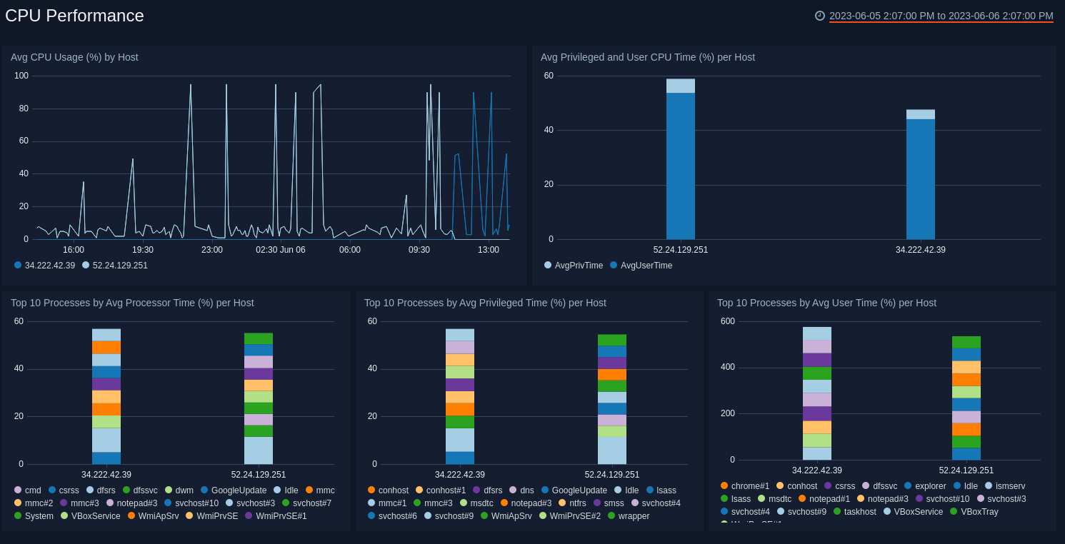
Task: Toggle WmiApSrv in Privileged Time legend
Action: [506, 516]
